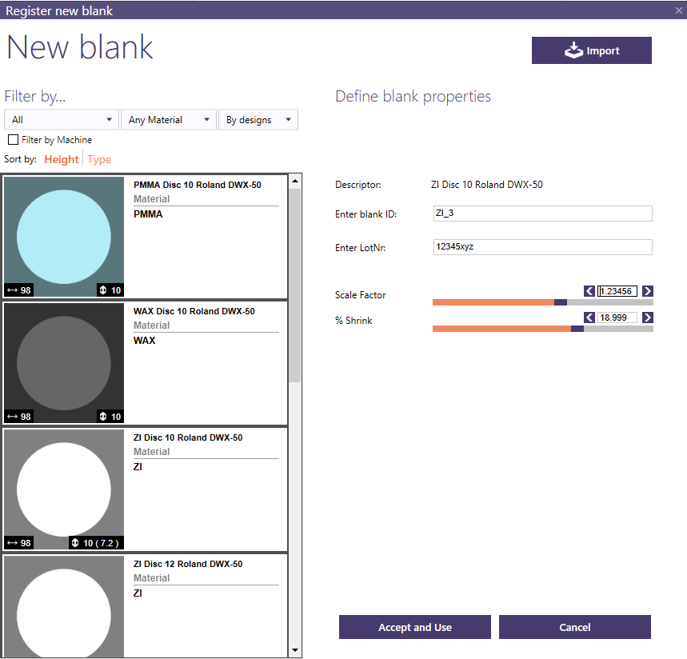This screenshot has height=659, width=687.
Task: Enable the Filter by Machine checkbox
Action: [x=14, y=140]
